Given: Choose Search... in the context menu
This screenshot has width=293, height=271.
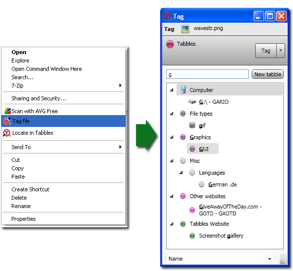Looking at the screenshot, I should point(23,77).
